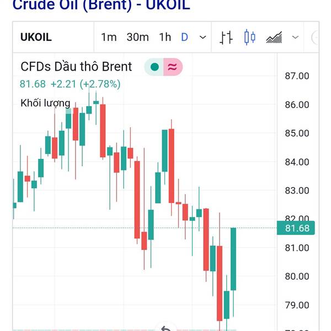This screenshot has width=331, height=331.
Task: Switch to the 1m interval
Action: point(109,37)
